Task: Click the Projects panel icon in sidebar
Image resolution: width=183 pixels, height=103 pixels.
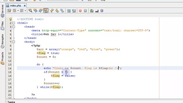Action: [3, 63]
